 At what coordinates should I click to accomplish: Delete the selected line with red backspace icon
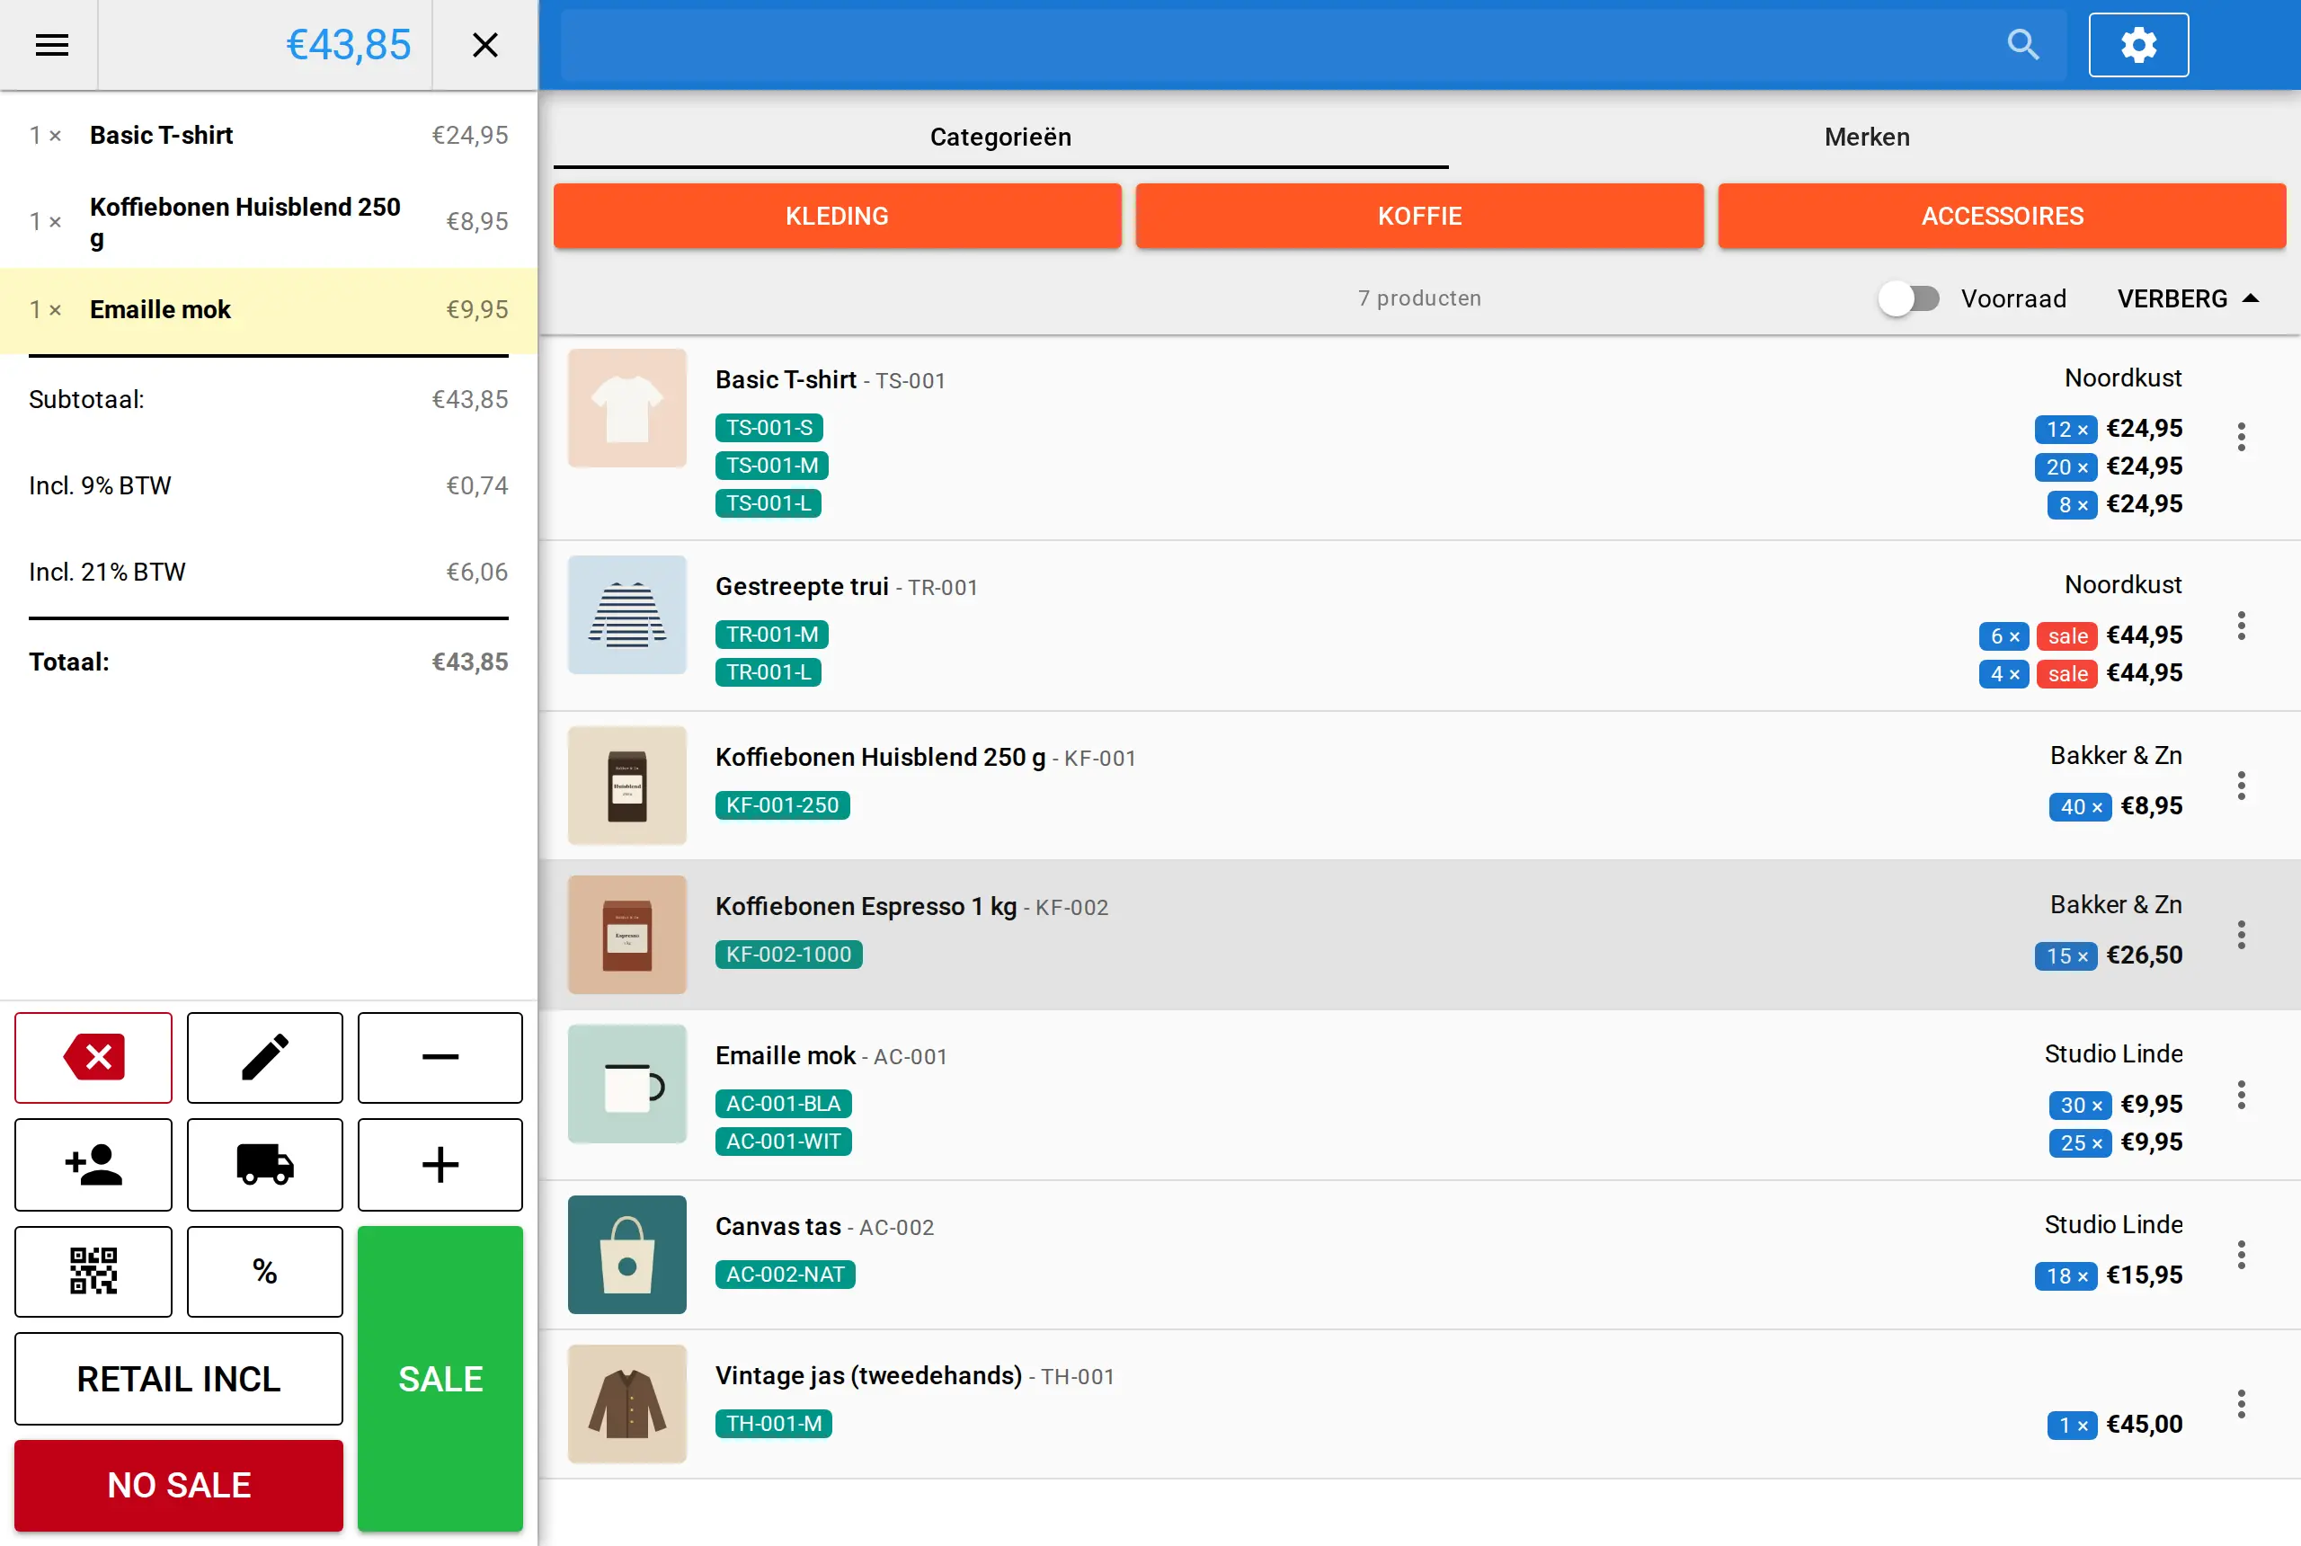point(93,1057)
